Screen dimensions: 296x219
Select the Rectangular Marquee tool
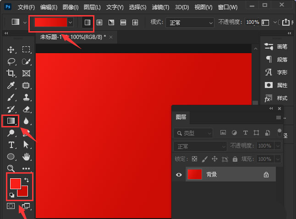point(26,49)
